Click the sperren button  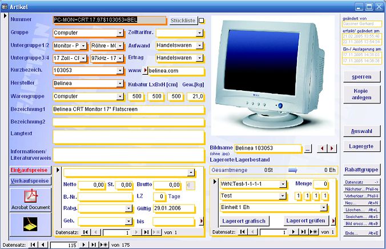(361, 77)
